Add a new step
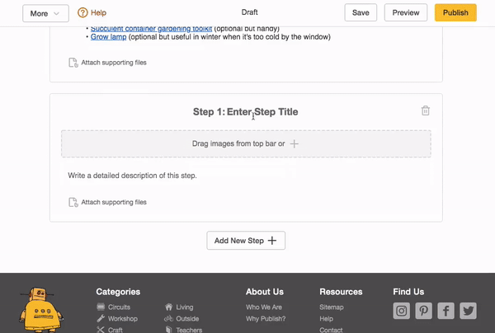495x333 pixels. pyautogui.click(x=246, y=241)
